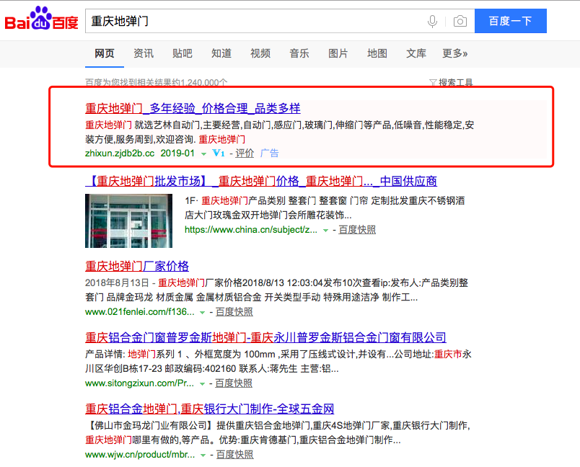Viewport: 580px width, 467px height.
Task: Click the result count text 1,240,000个
Action: coord(204,82)
